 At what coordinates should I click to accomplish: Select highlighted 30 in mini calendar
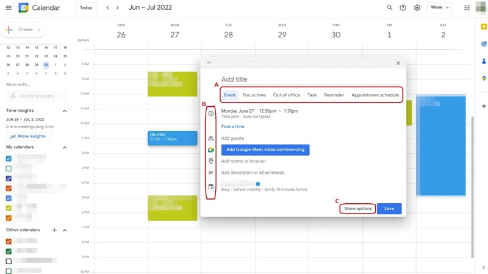coord(46,65)
